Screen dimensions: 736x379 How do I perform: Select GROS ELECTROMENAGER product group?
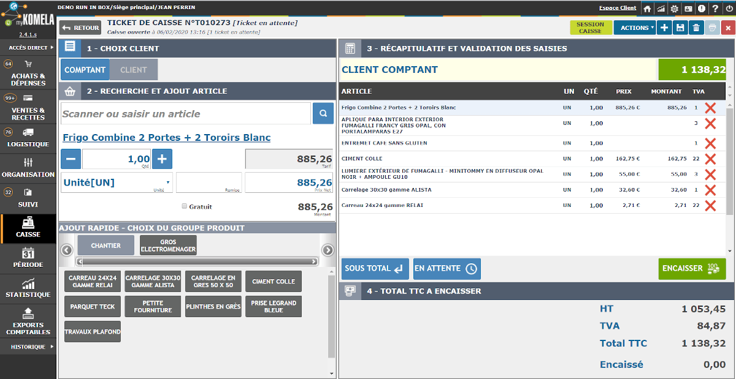(168, 246)
